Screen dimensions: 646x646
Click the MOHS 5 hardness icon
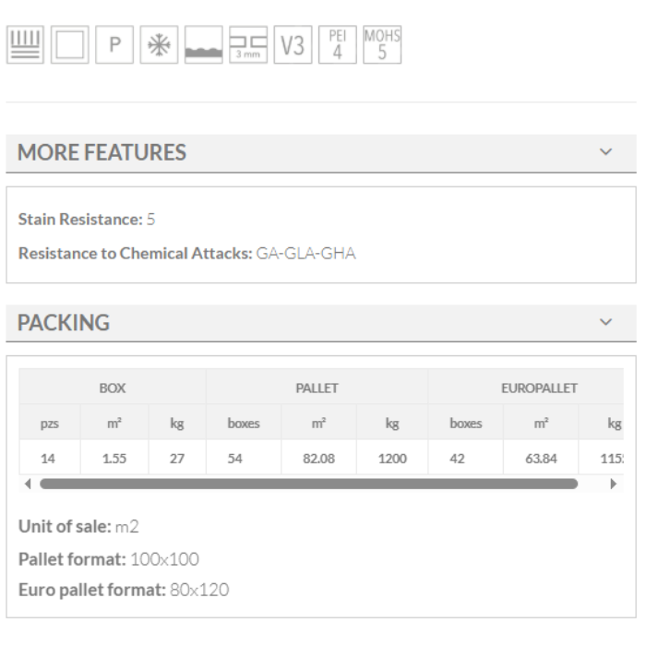pos(382,45)
